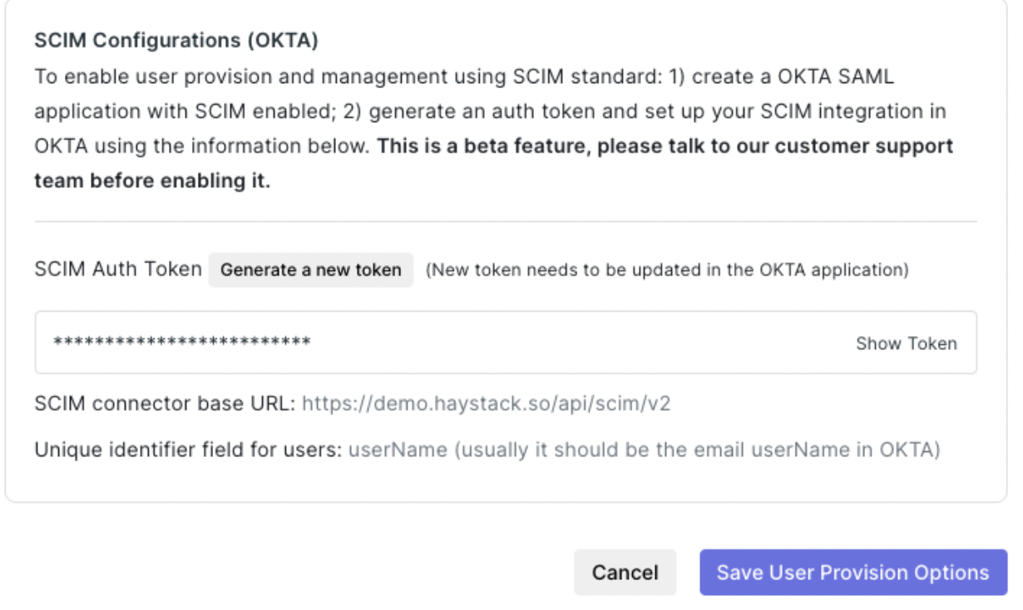
Task: Reveal the token with Show Token
Action: (x=906, y=343)
